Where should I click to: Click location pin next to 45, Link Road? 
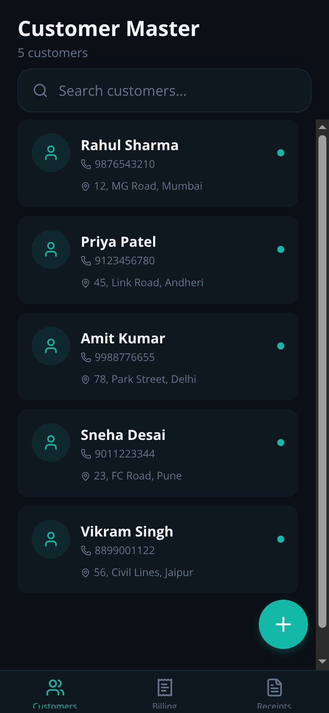(x=86, y=283)
